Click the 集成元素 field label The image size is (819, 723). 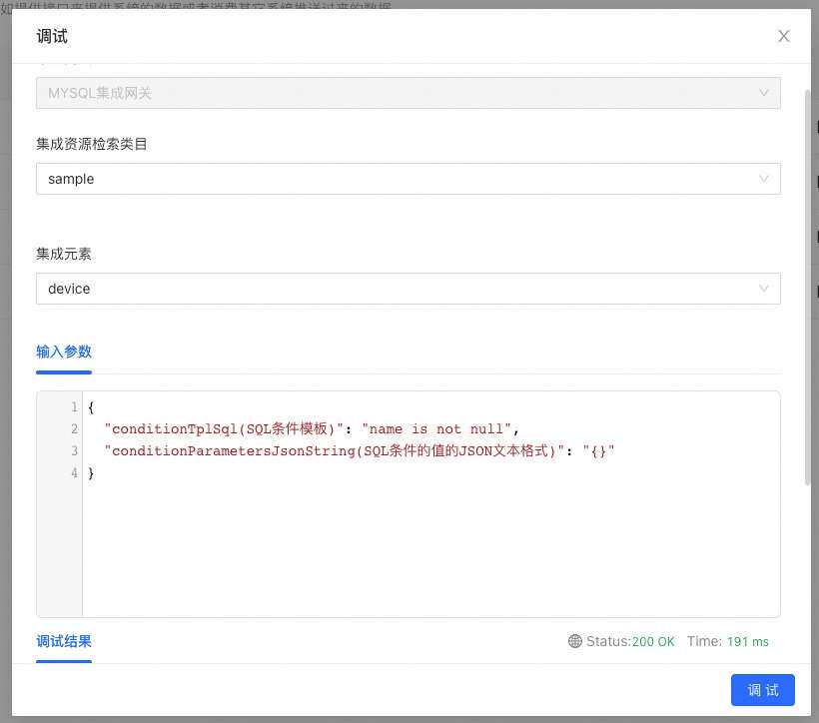tap(63, 254)
